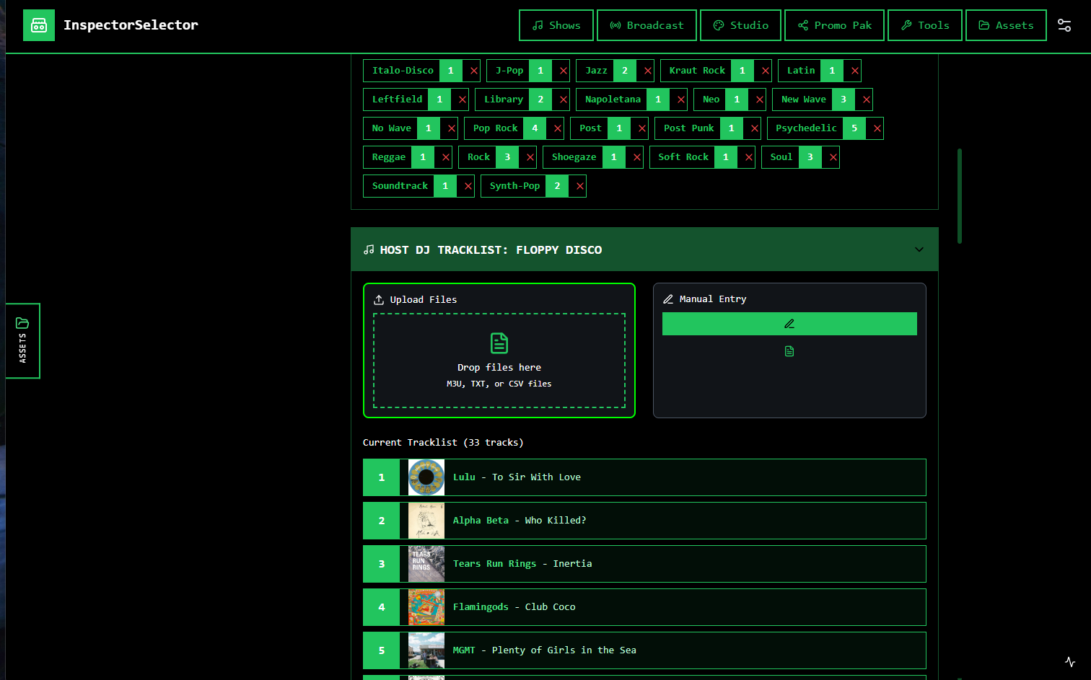Click the InspectorSelector radio logo icon
The width and height of the screenshot is (1091, 680).
(x=39, y=25)
